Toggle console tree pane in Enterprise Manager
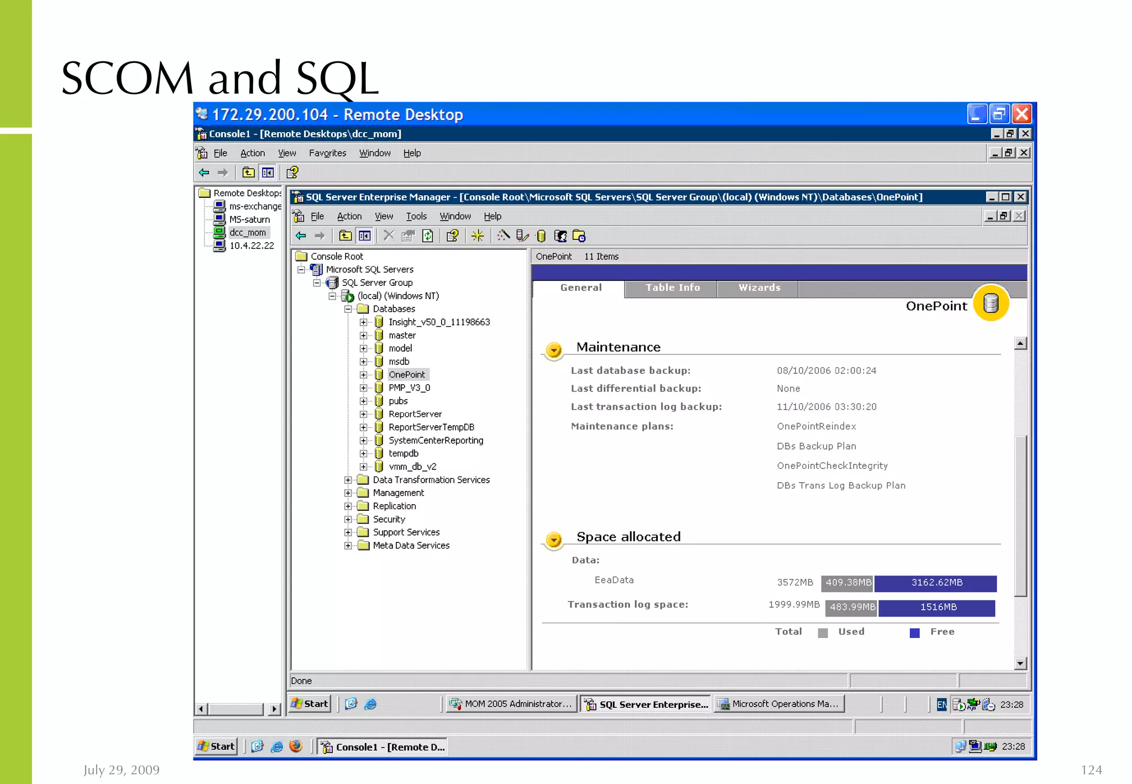 point(365,236)
